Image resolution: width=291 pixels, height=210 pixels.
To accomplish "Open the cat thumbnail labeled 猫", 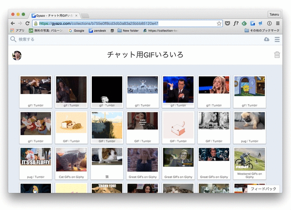I will pos(107,163).
